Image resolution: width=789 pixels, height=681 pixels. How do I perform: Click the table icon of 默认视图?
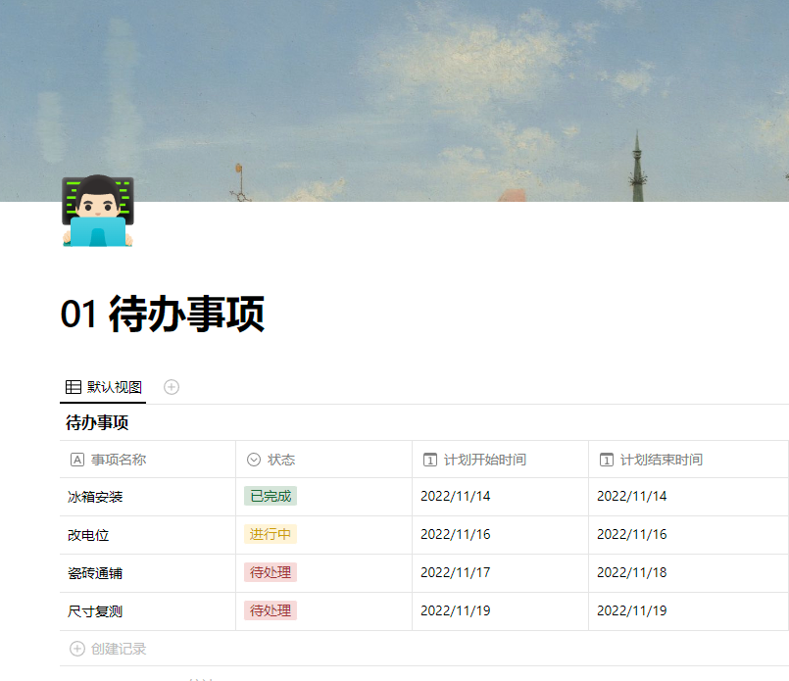point(74,387)
